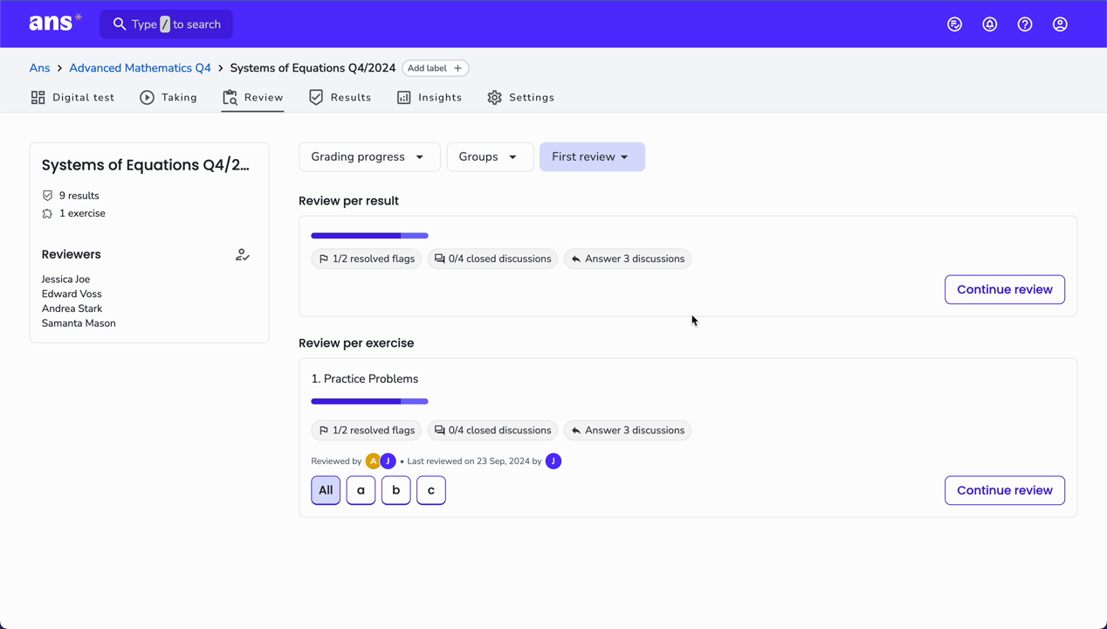
Task: Click the Reviewers heading
Action: (72, 255)
